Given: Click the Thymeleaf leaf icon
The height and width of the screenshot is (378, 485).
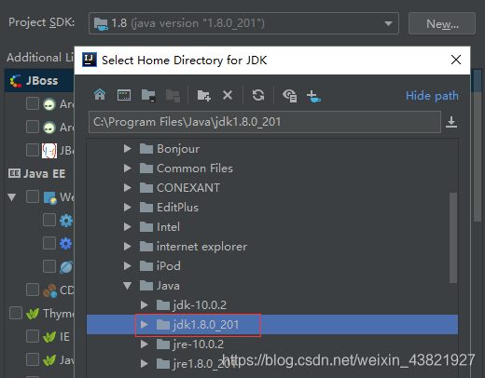Looking at the screenshot, I should pyautogui.click(x=33, y=314).
